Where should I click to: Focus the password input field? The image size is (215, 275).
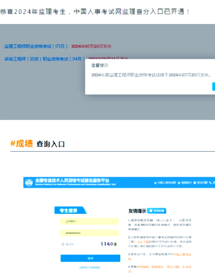[89, 233]
